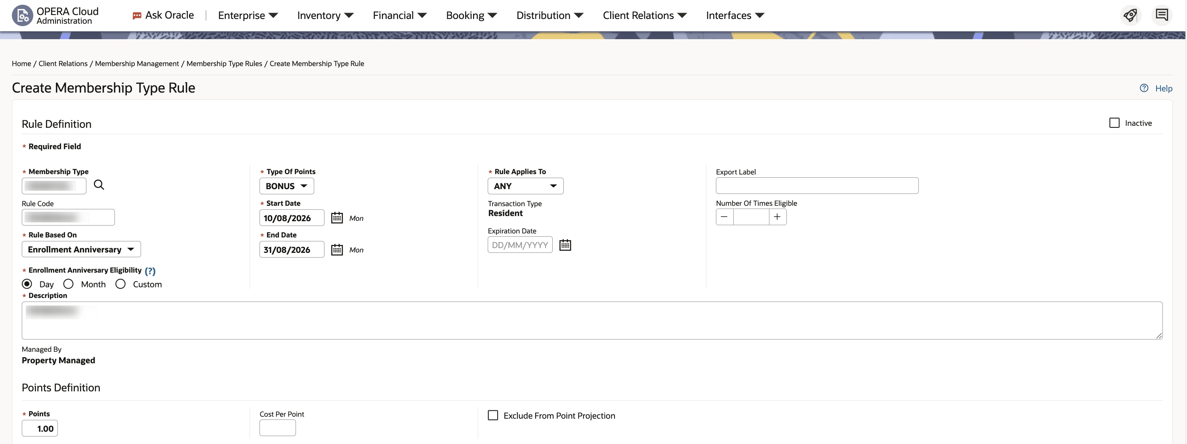Open the messages panel icon
The height and width of the screenshot is (444, 1187).
tap(1162, 15)
